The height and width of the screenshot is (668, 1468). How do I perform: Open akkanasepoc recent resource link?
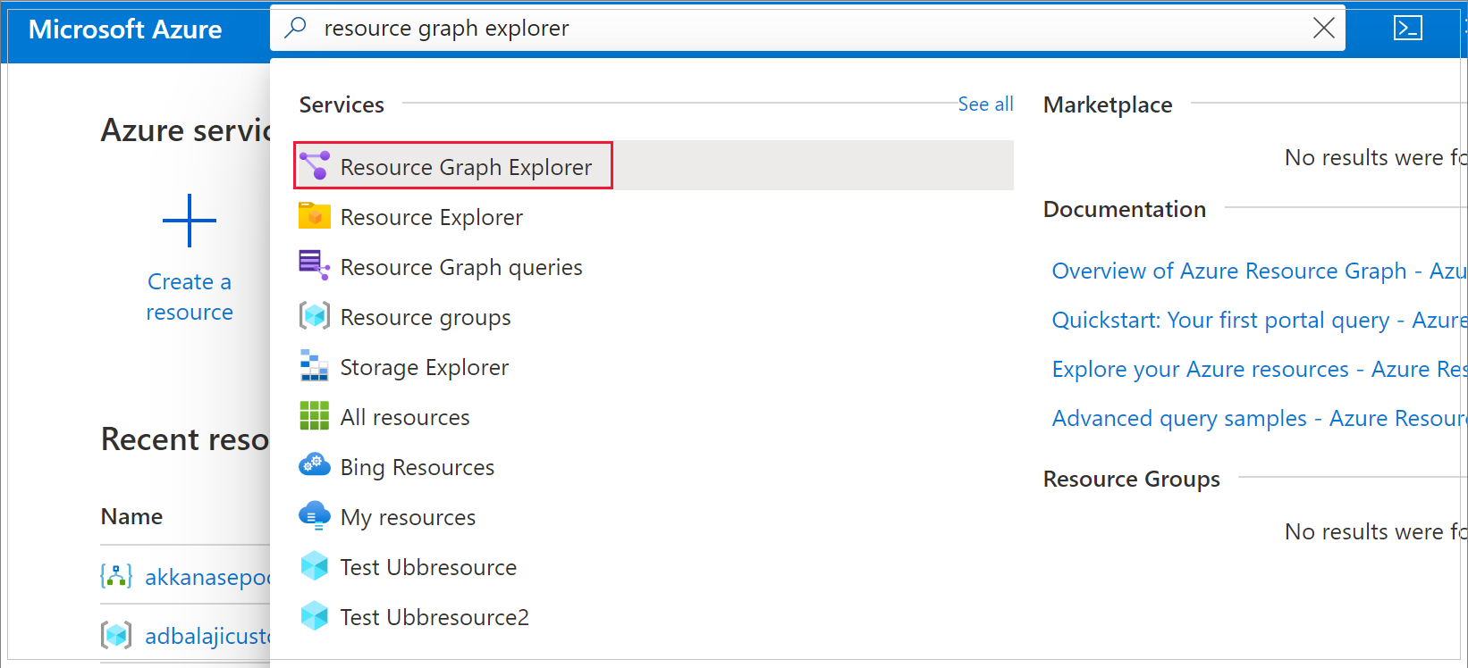coord(207,577)
